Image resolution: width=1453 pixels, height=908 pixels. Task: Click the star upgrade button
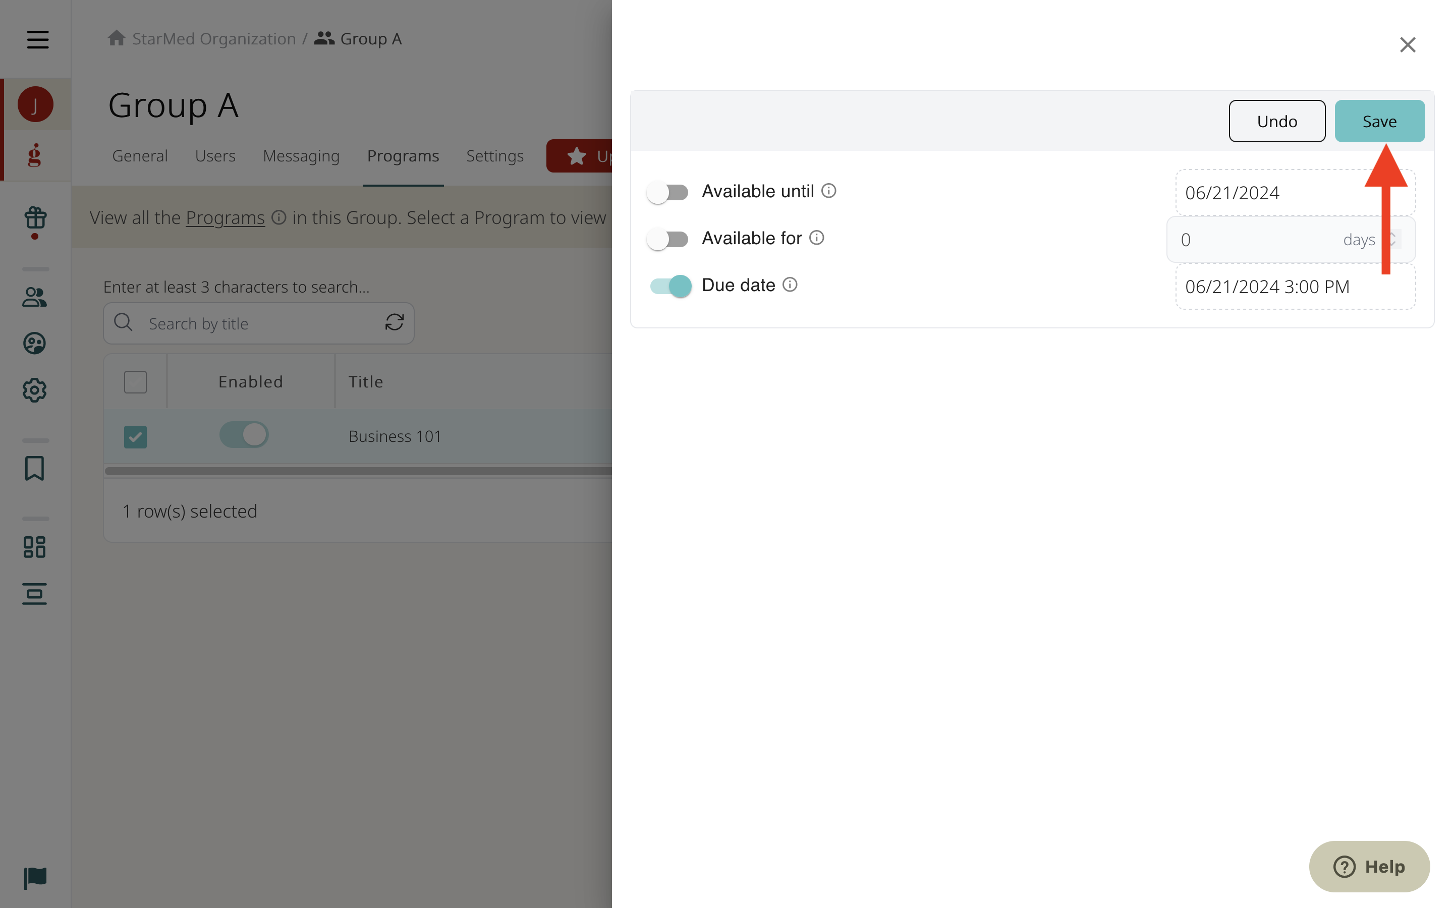[x=579, y=156]
